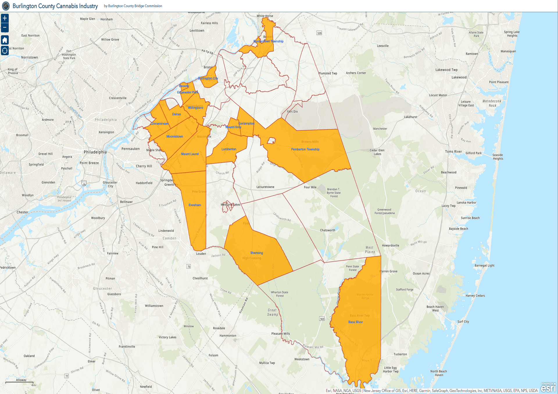
Task: Click the route 563 highway shield
Action: tap(322, 319)
